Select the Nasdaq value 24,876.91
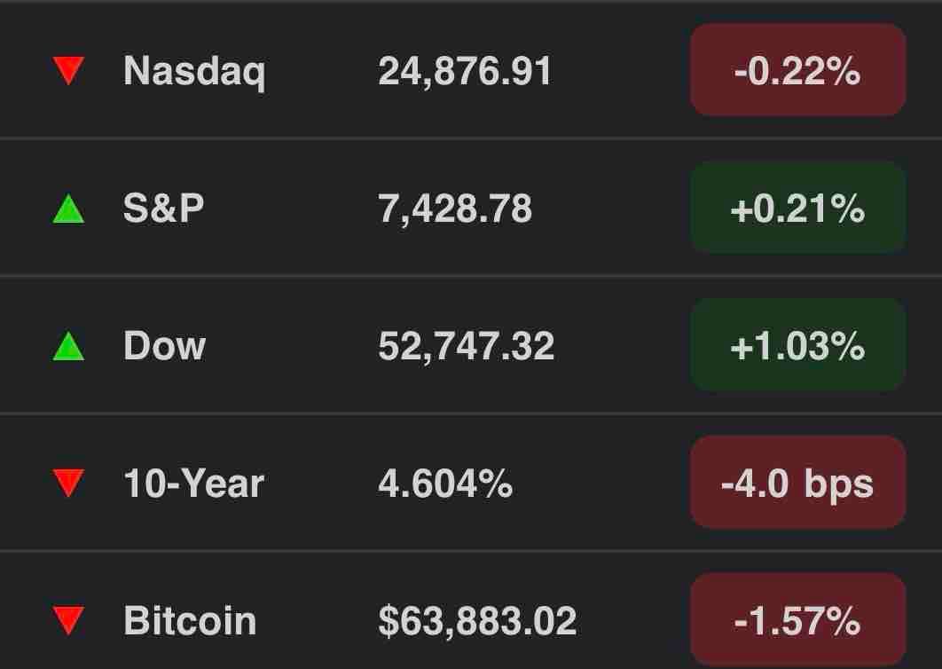The width and height of the screenshot is (942, 669). coord(465,72)
